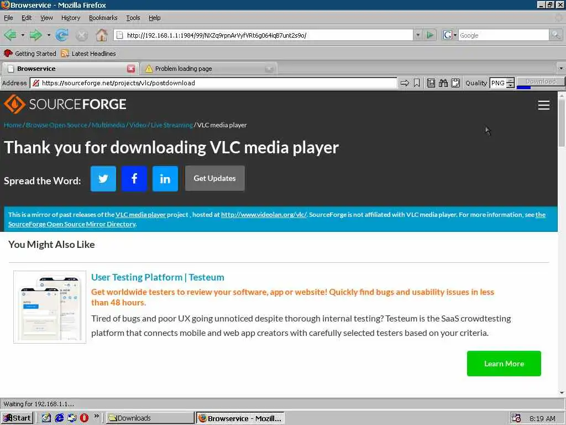Click the Get Updates button
This screenshot has width=566, height=425.
click(215, 178)
